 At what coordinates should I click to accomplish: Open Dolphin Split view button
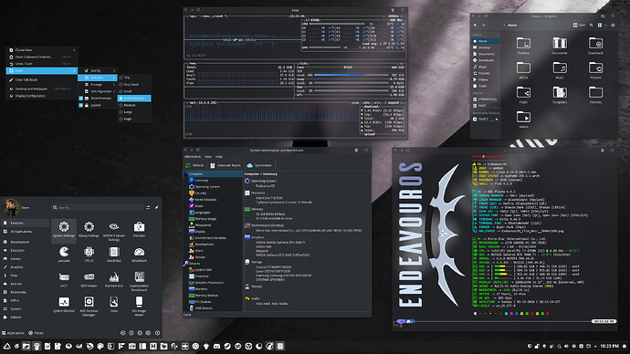(579, 26)
